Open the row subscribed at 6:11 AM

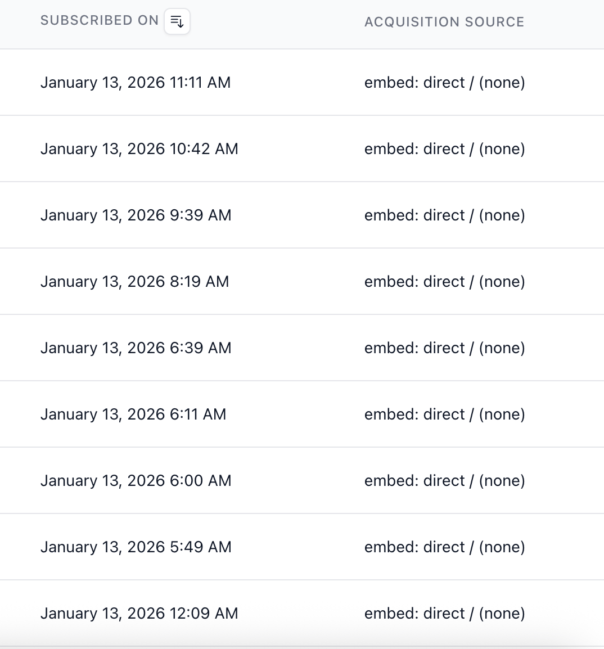point(133,414)
